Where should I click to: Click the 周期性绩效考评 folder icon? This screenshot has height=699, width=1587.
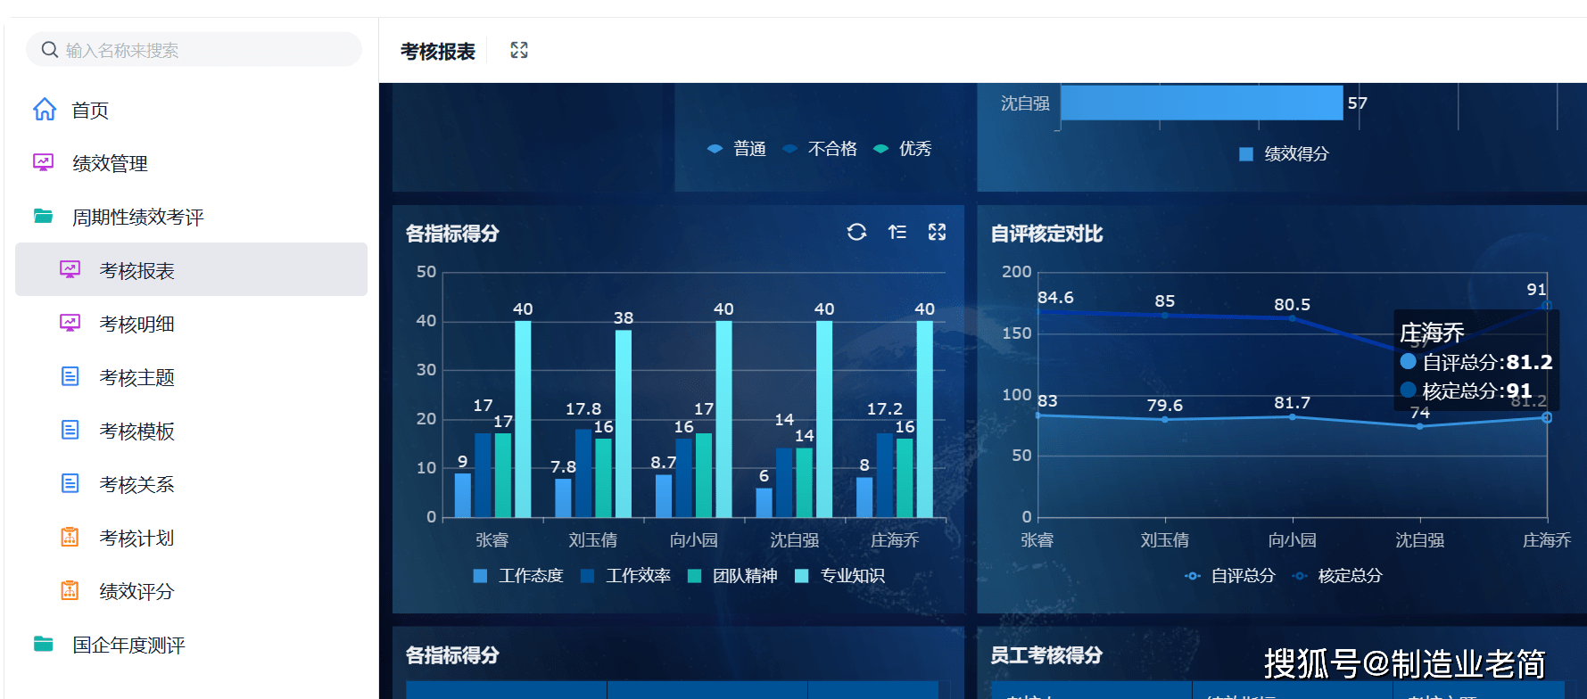43,215
